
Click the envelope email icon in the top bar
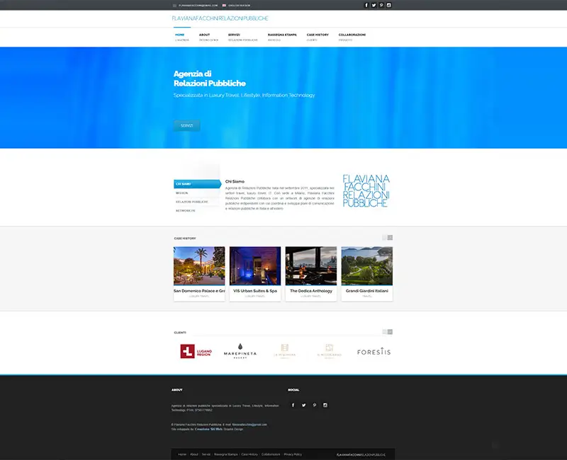point(174,6)
